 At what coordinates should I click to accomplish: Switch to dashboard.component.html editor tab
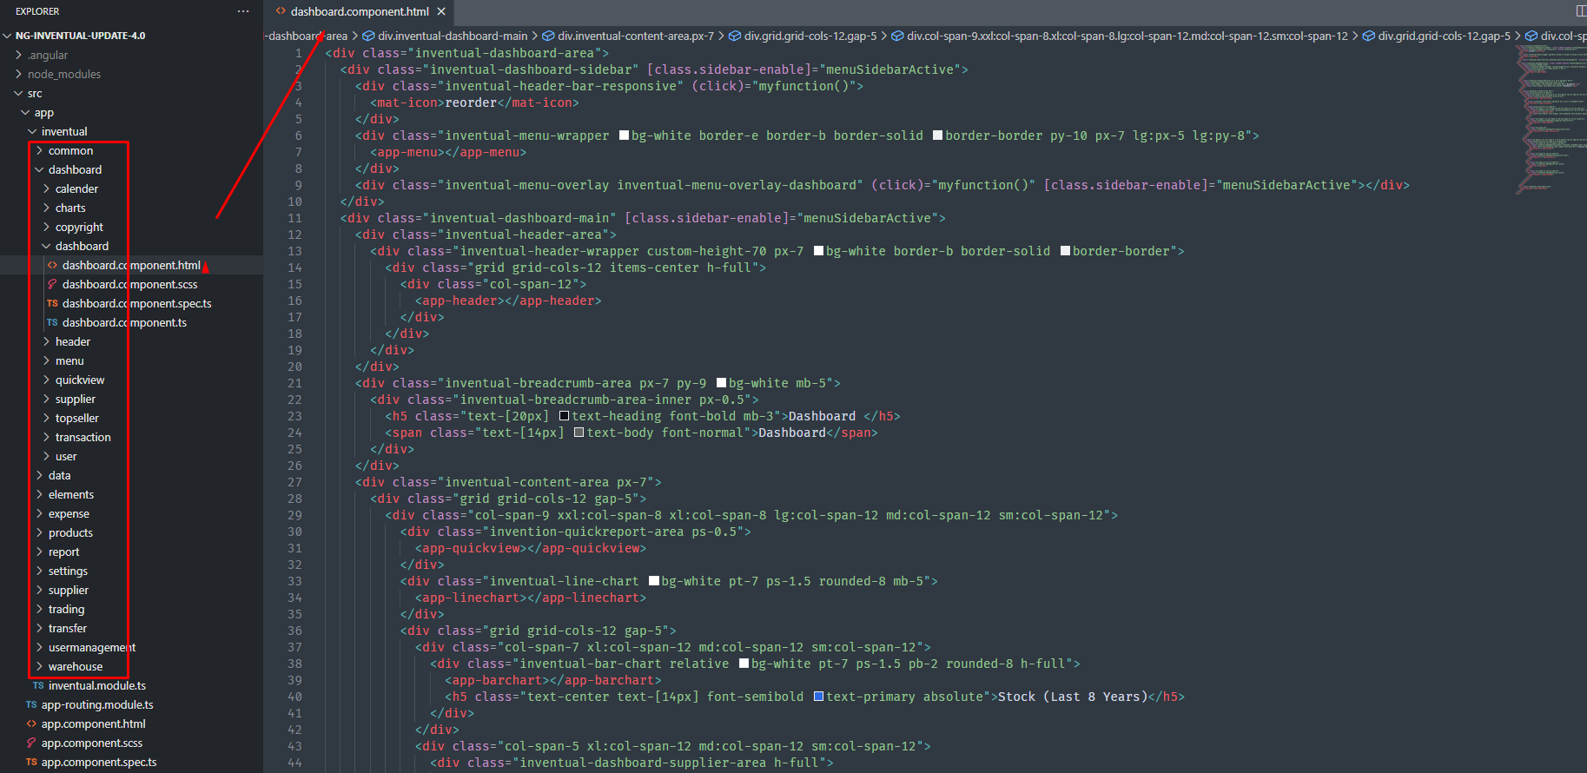click(359, 11)
